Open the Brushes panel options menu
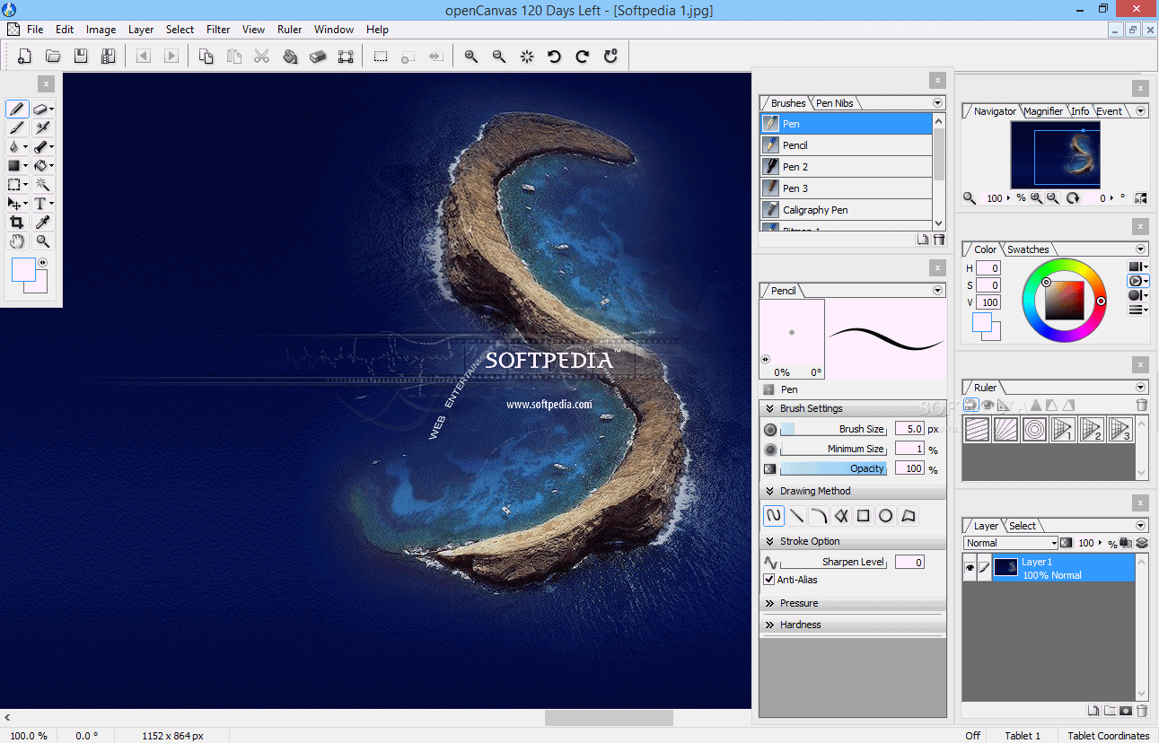1159x743 pixels. pyautogui.click(x=938, y=103)
